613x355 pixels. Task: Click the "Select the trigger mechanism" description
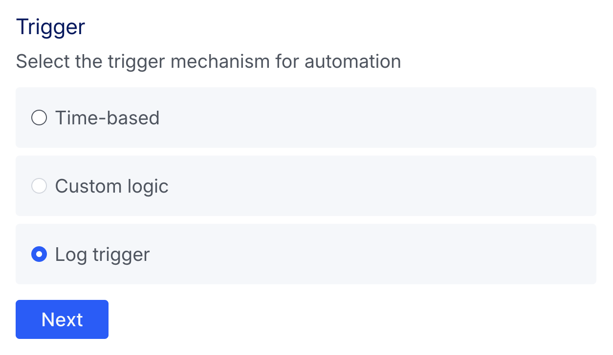(x=208, y=62)
